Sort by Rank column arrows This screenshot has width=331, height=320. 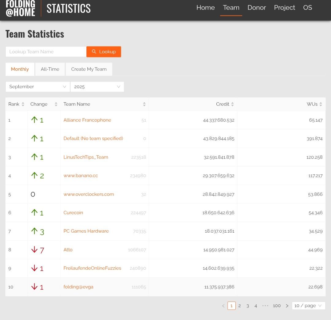click(23, 104)
